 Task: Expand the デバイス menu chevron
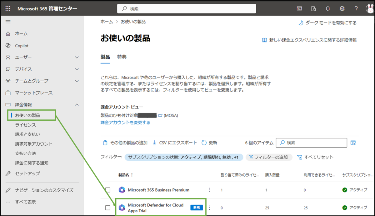pyautogui.click(x=77, y=69)
